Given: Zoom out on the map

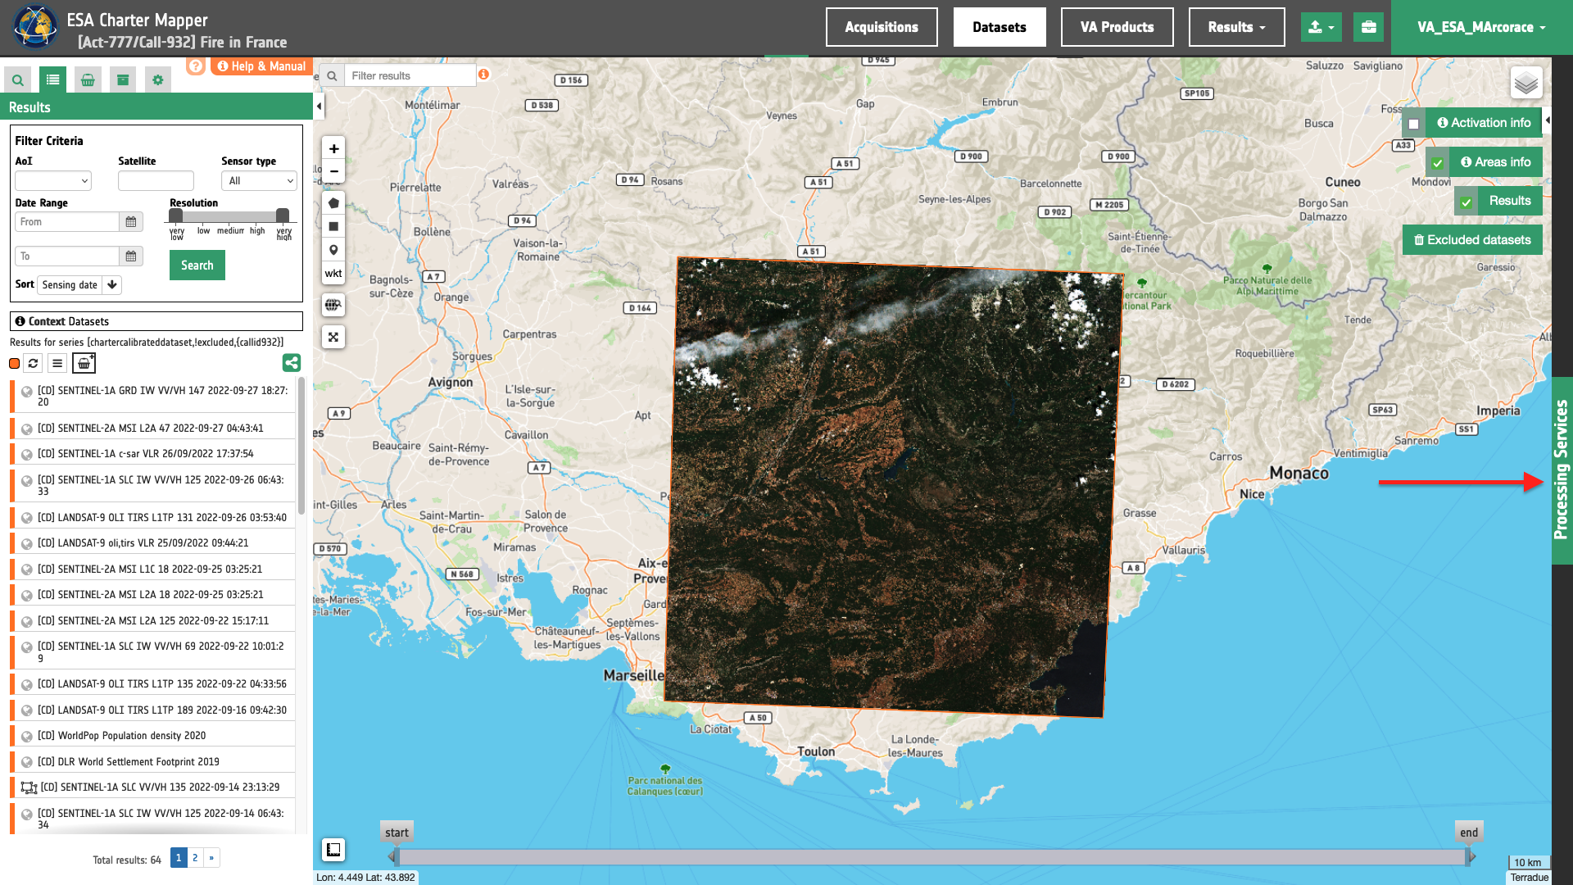Looking at the screenshot, I should point(333,171).
